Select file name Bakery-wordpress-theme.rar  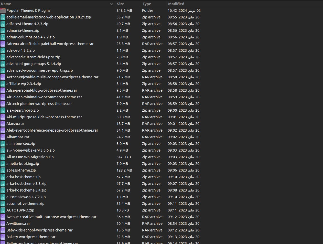31,237
